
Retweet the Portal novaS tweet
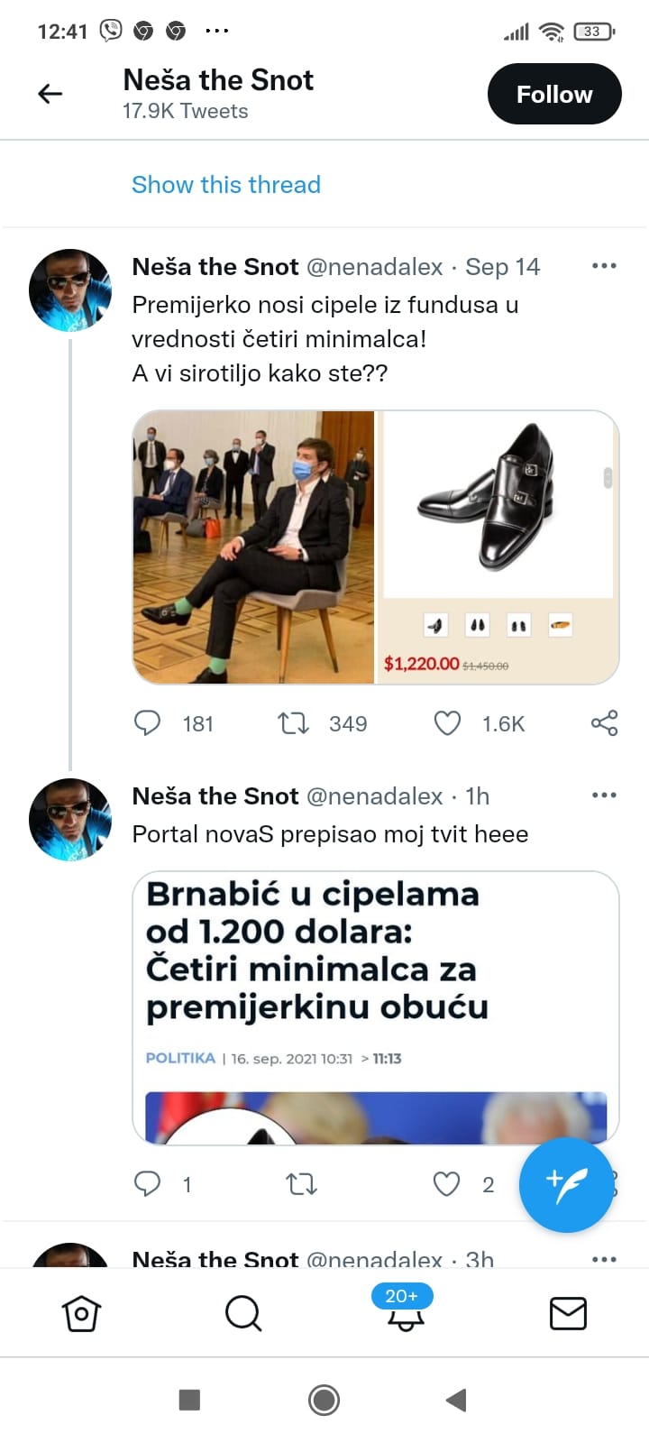301,1183
